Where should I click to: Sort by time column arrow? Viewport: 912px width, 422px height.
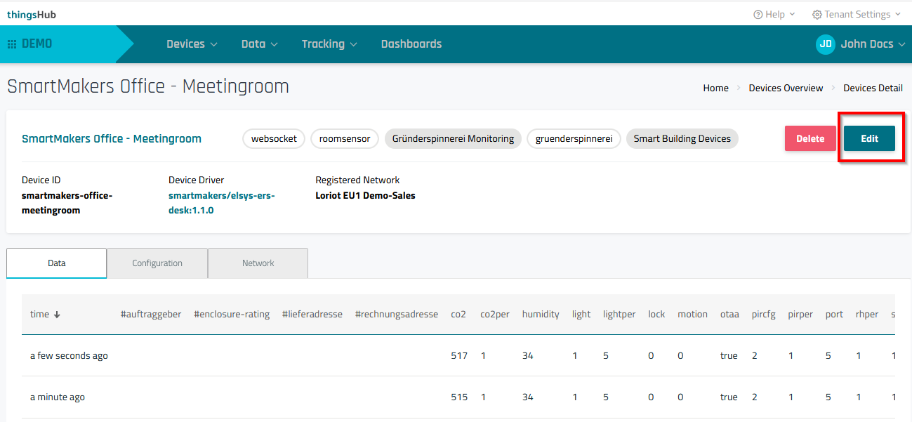[x=57, y=315]
